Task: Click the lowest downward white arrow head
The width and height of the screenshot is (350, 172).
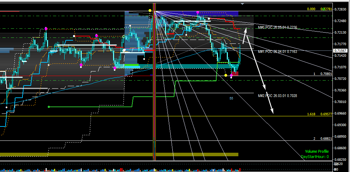Action: 272,111
